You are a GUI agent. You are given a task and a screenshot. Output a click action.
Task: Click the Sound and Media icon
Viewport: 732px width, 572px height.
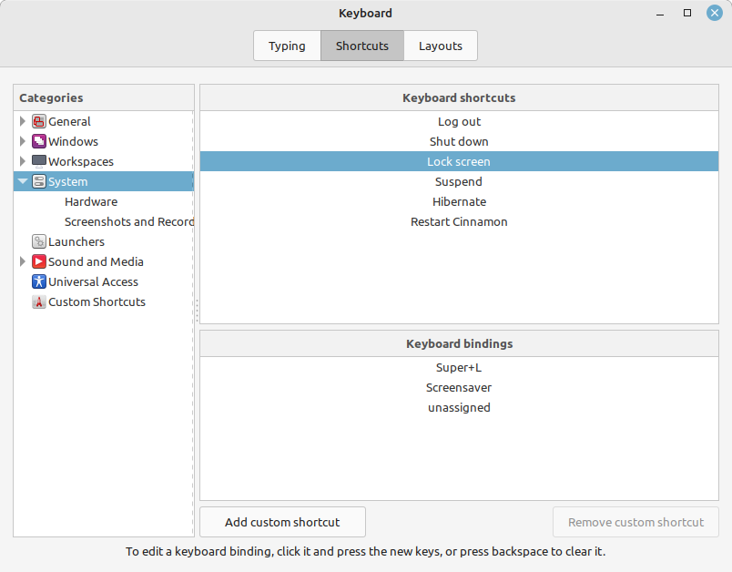[x=39, y=261]
